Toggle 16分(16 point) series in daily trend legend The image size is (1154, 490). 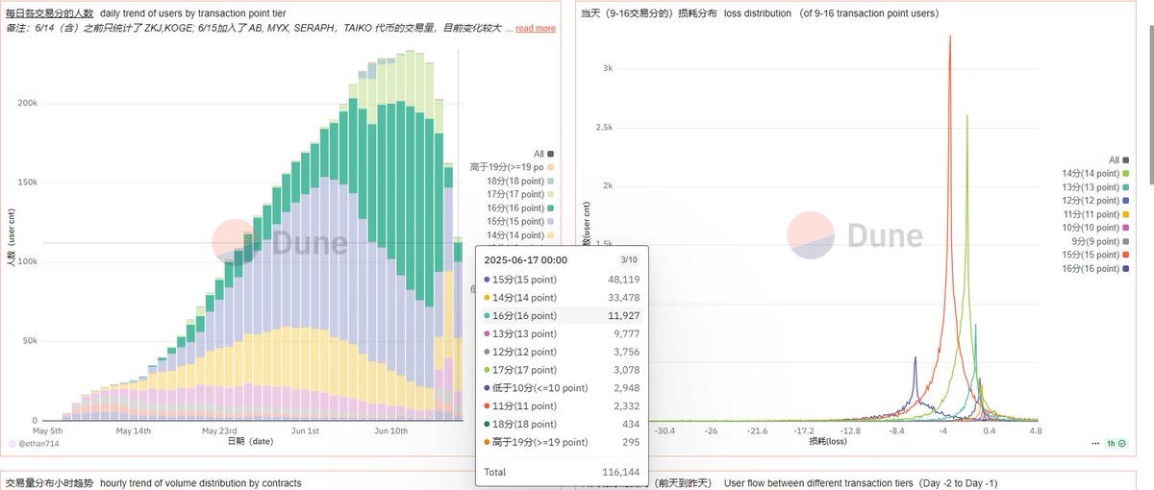click(x=520, y=208)
